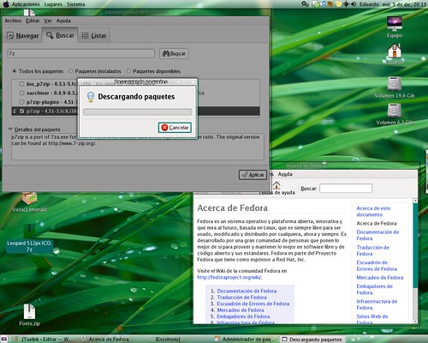Open the Apple logo main menu
This screenshot has width=428, height=343.
click(6, 4)
